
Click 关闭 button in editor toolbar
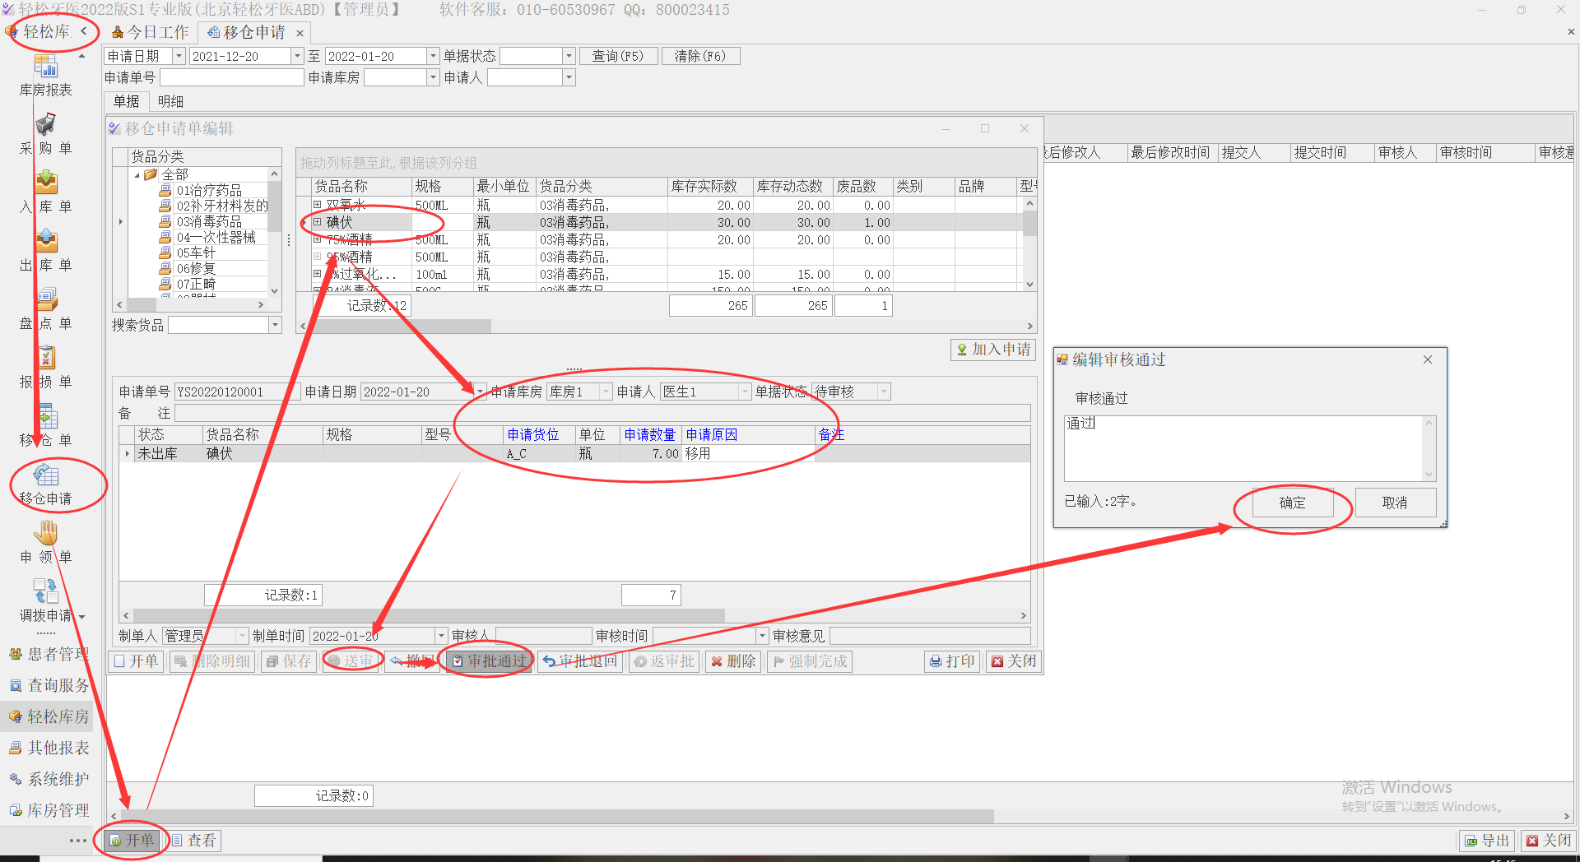pyautogui.click(x=1014, y=661)
